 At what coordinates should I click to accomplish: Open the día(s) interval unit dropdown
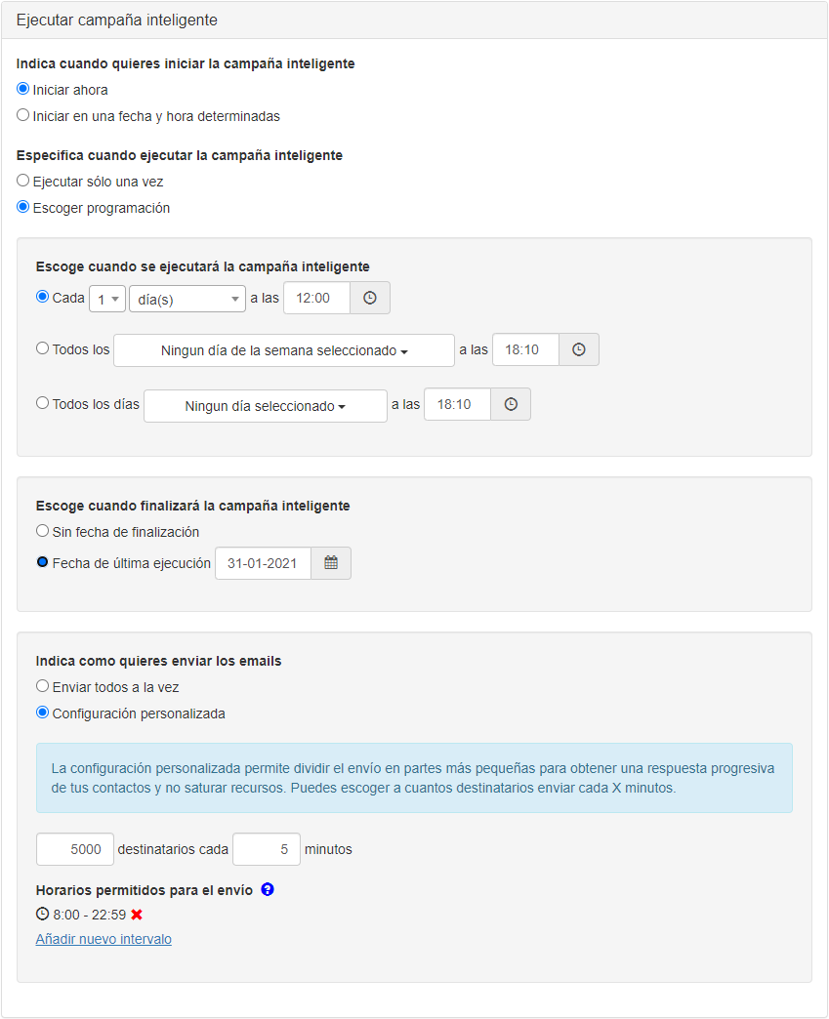(187, 299)
